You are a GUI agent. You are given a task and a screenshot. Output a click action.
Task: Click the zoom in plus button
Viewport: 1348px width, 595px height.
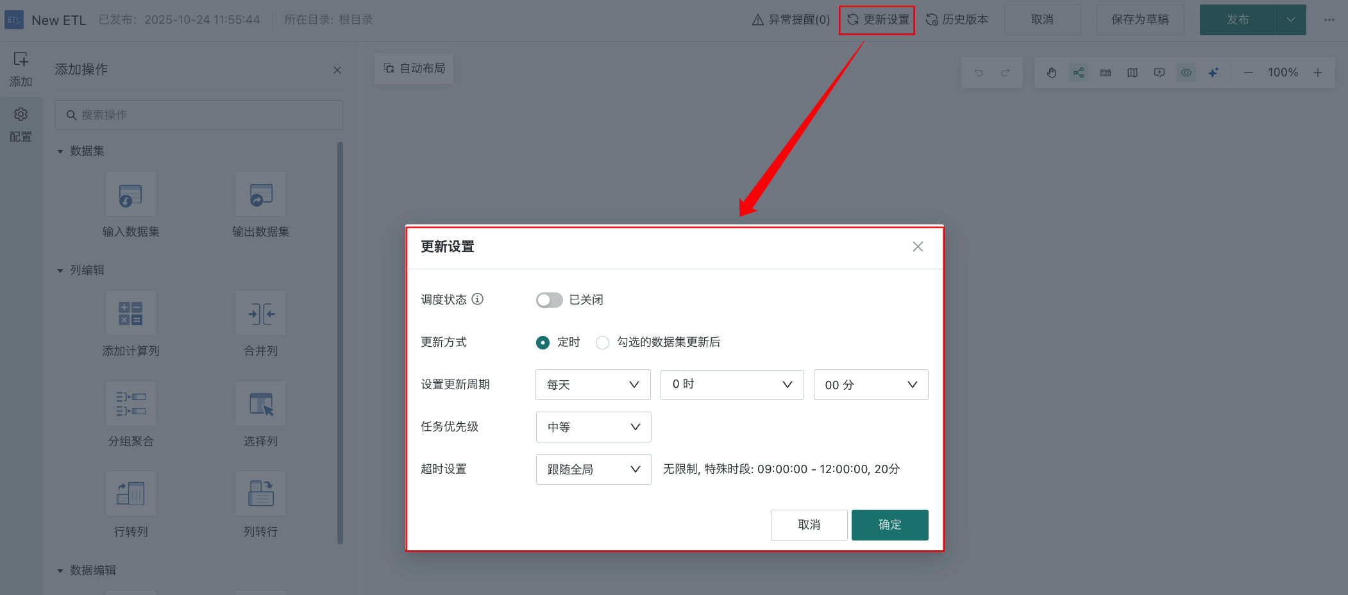(1318, 72)
